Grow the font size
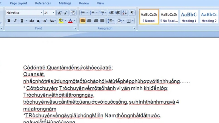The width and height of the screenshot is (219, 123). click(59, 13)
